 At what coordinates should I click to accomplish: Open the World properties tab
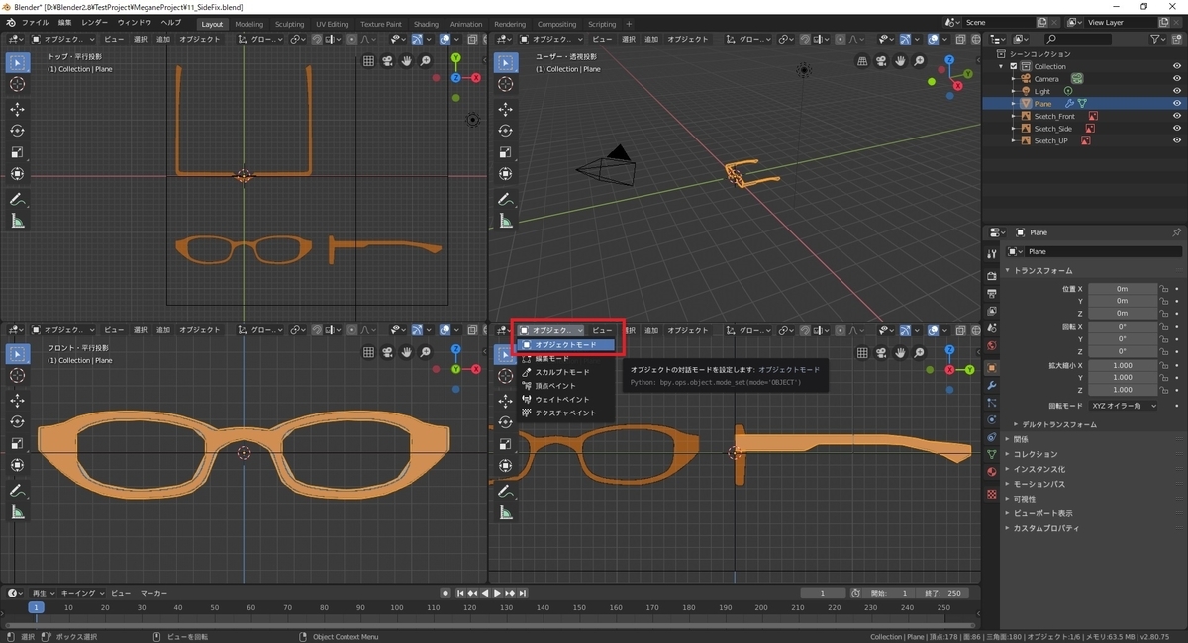point(991,346)
